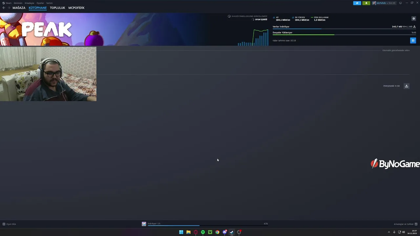The image size is (420, 236).
Task: Open the last taskbar app with red badge
Action: click(239, 232)
